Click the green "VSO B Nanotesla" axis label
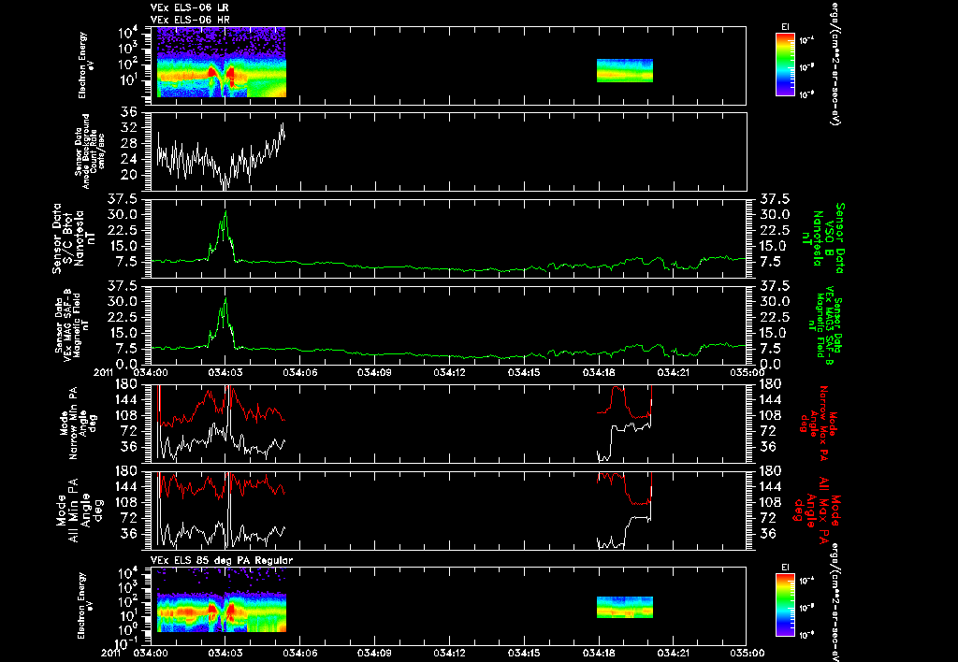Viewport: 958px width, 662px height. click(x=825, y=238)
